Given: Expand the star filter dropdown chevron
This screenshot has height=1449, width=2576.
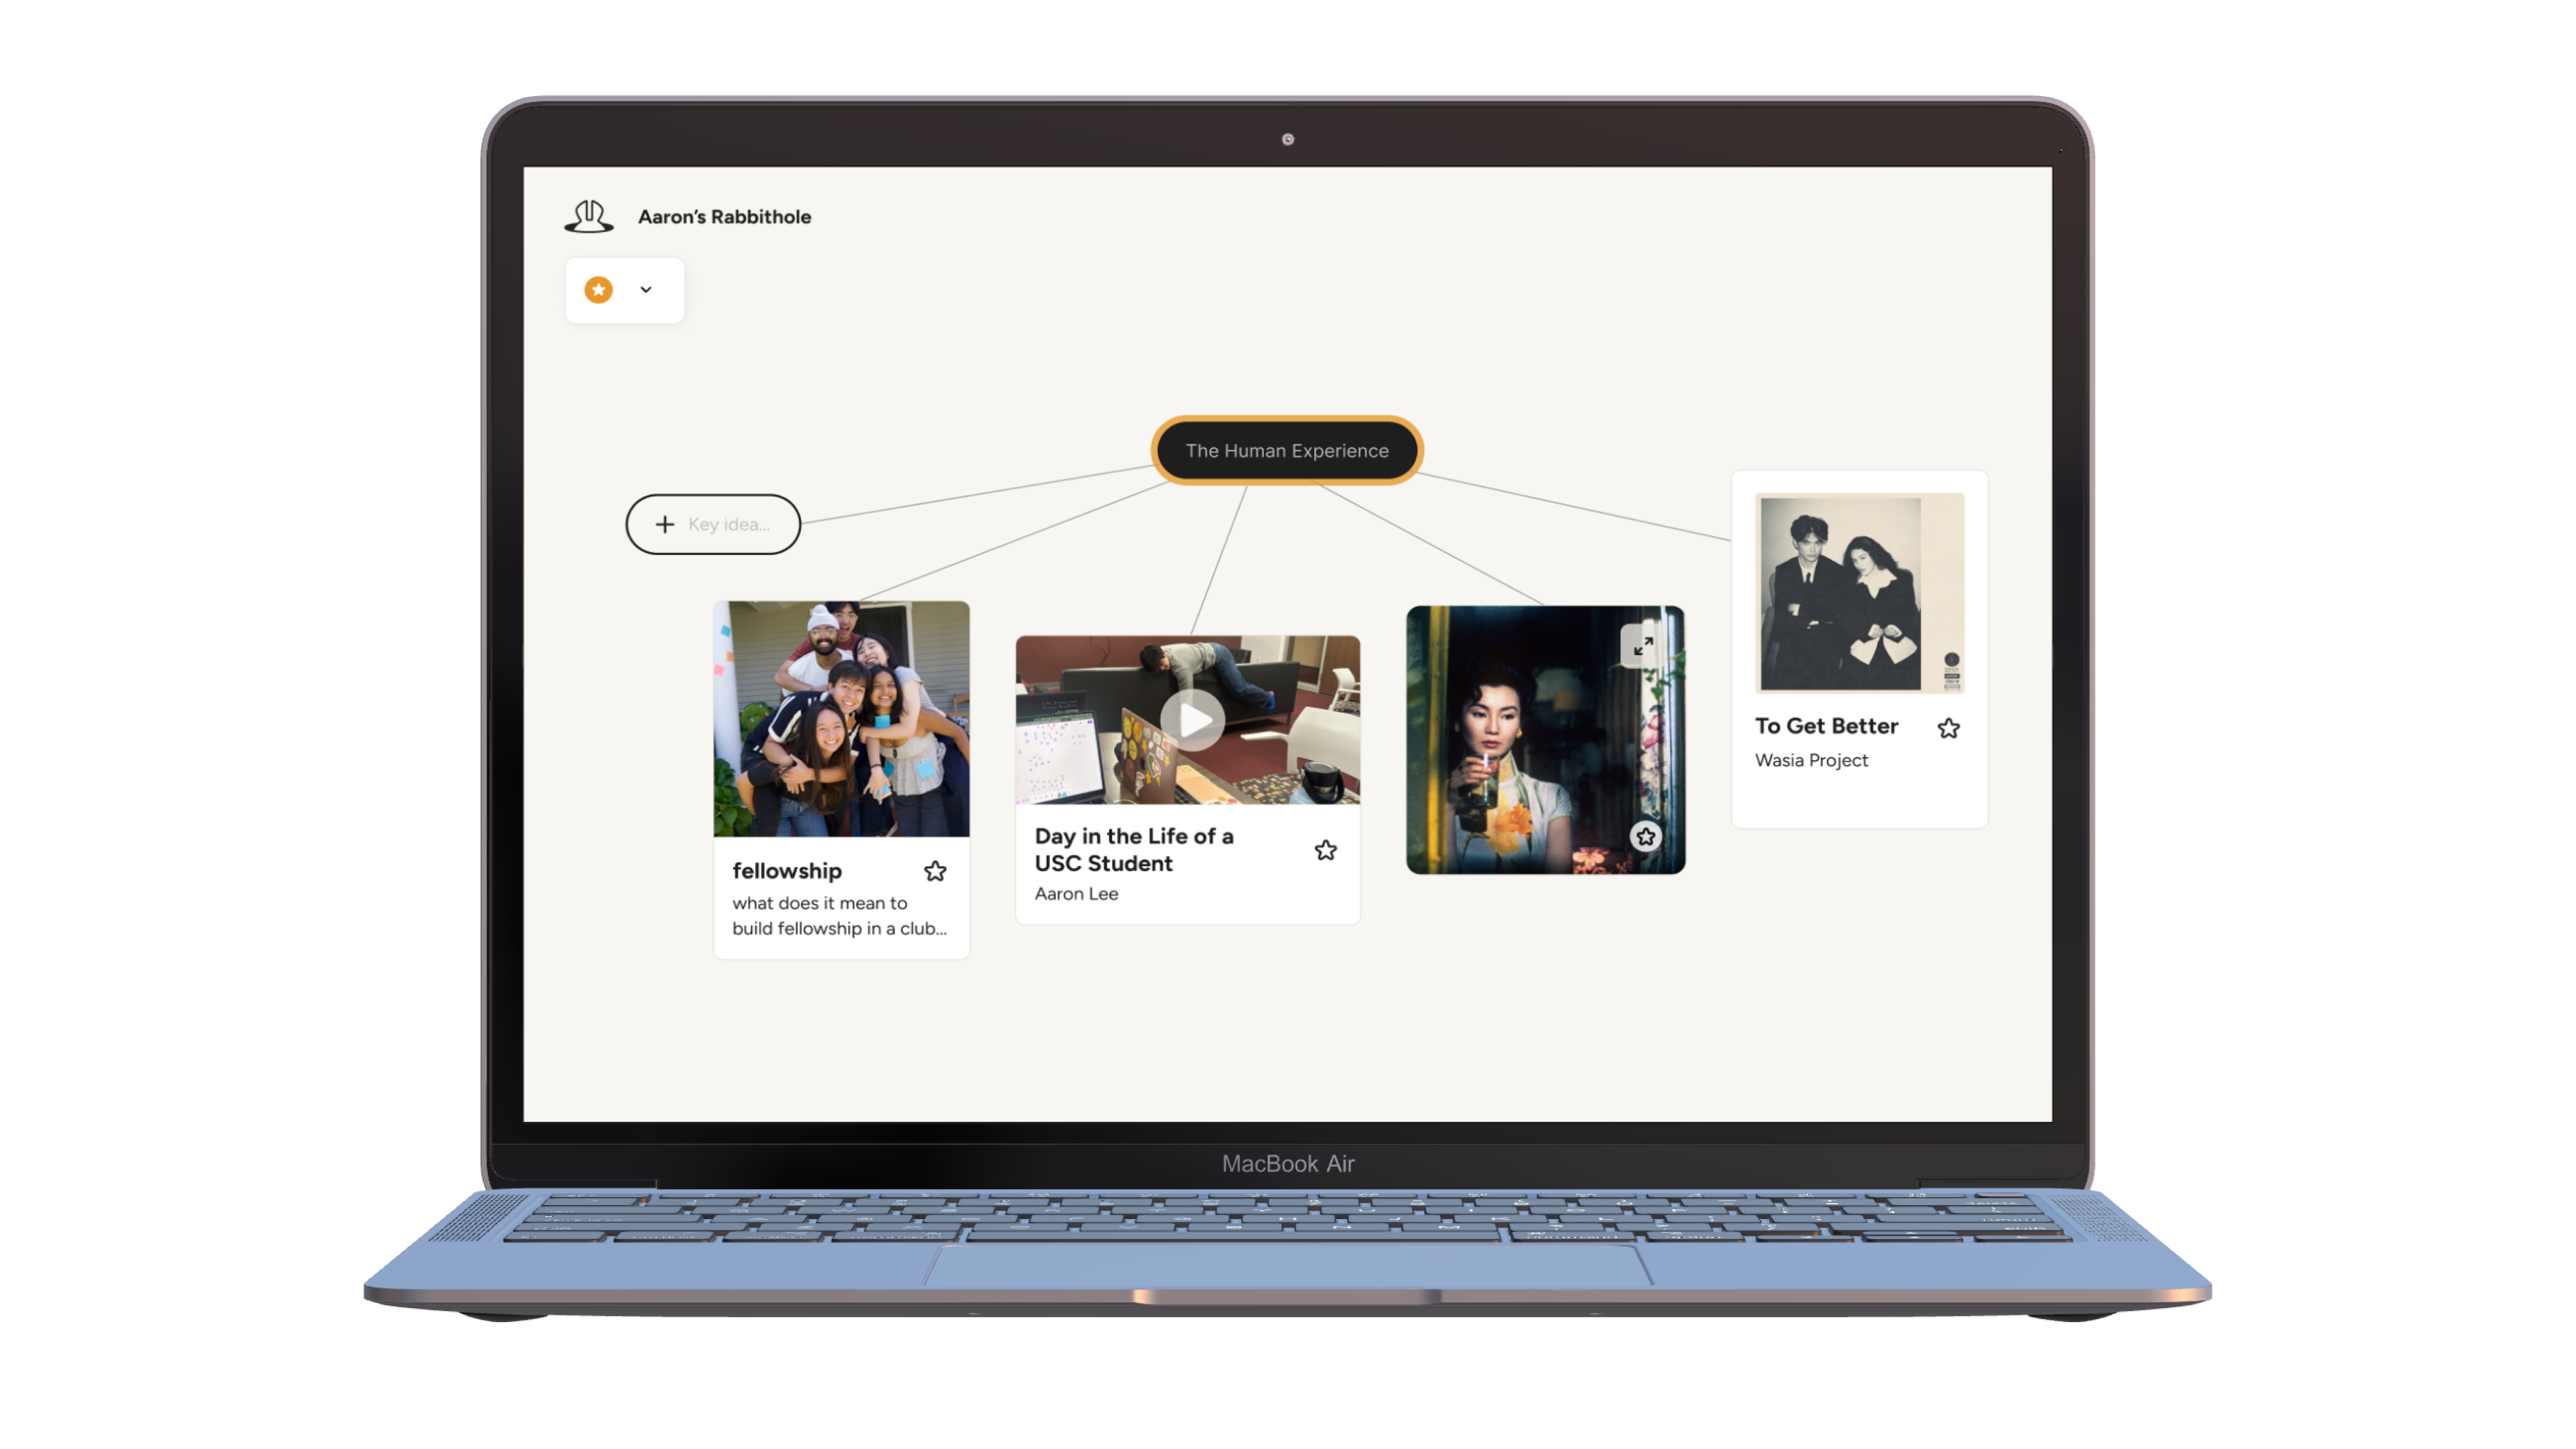Looking at the screenshot, I should pyautogui.click(x=646, y=290).
